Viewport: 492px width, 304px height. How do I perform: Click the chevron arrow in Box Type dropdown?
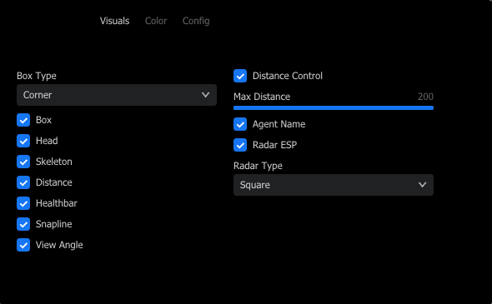205,95
